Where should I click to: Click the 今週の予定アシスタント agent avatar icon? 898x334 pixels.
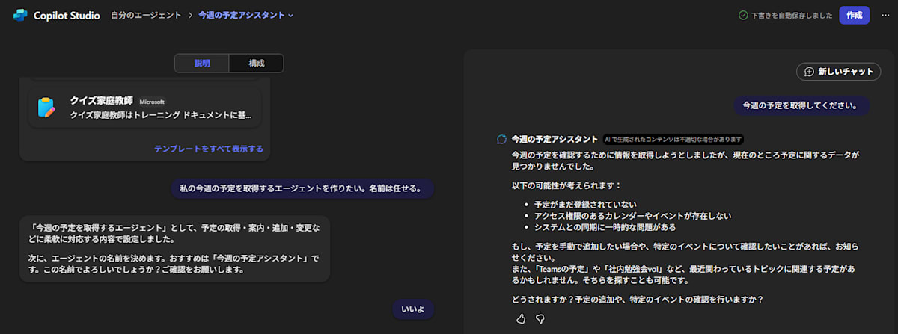click(502, 139)
